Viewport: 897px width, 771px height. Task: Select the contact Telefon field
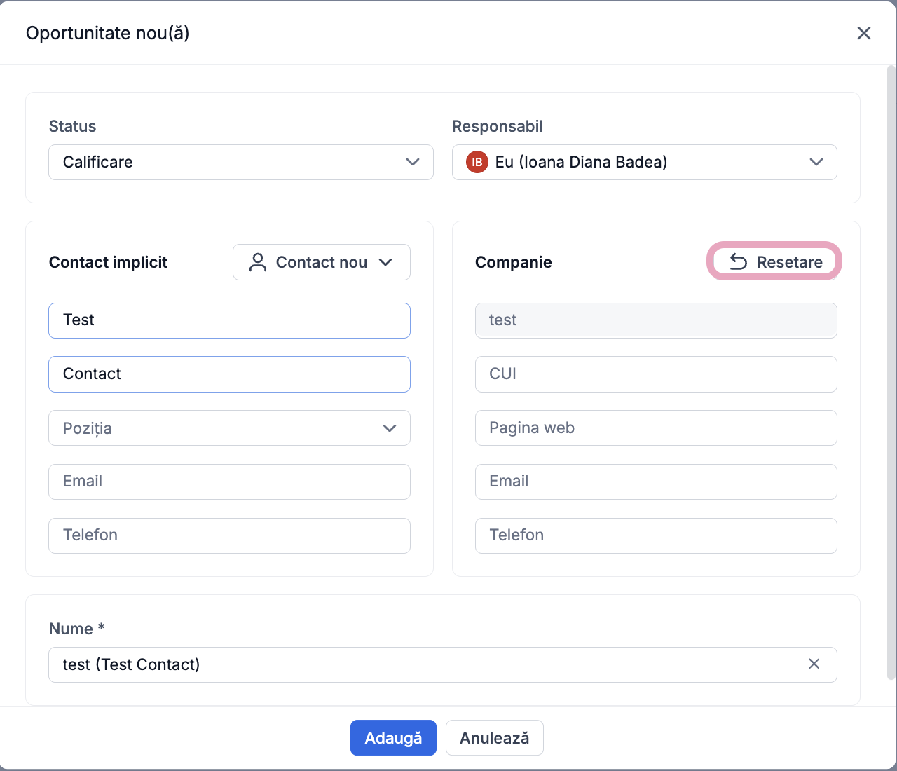[229, 535]
